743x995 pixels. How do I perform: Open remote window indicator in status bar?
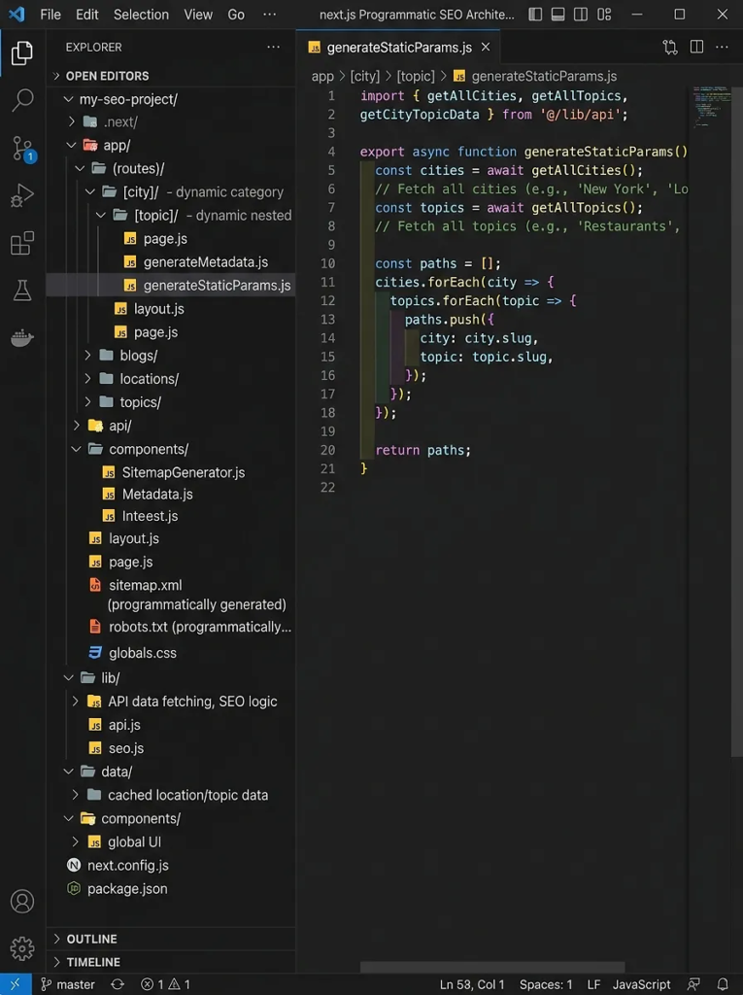click(16, 984)
